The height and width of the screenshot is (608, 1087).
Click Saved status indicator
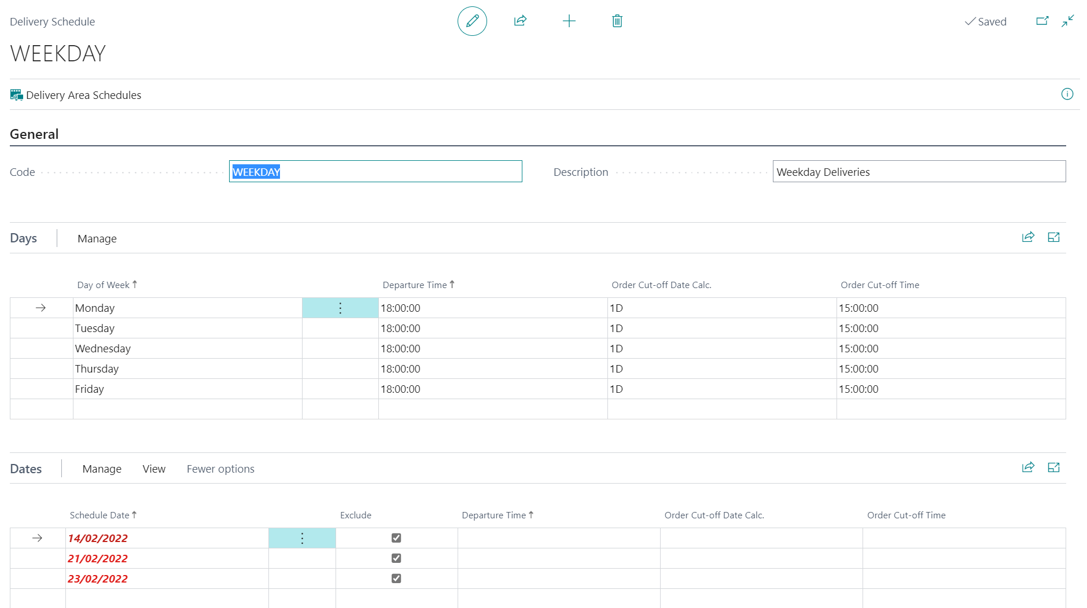pos(986,21)
